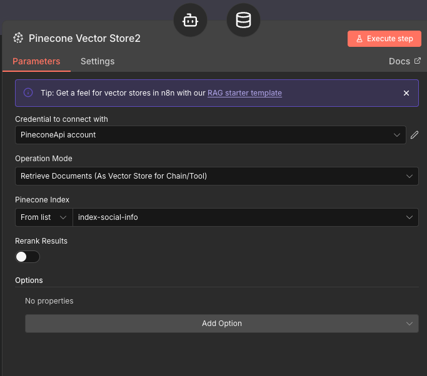Open the index-social-info index dropdown
This screenshot has width=427, height=376.
[x=245, y=217]
